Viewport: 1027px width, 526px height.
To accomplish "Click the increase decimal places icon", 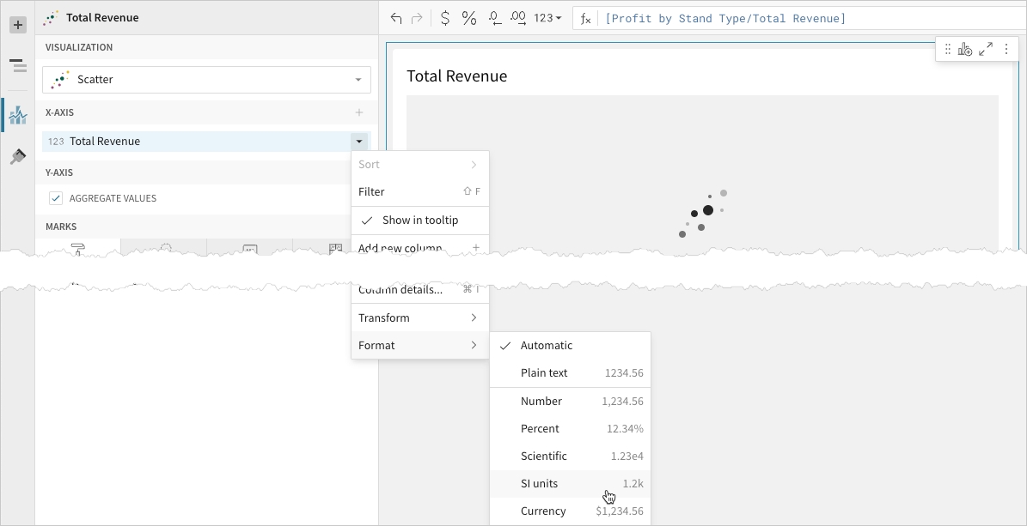I will 518,18.
